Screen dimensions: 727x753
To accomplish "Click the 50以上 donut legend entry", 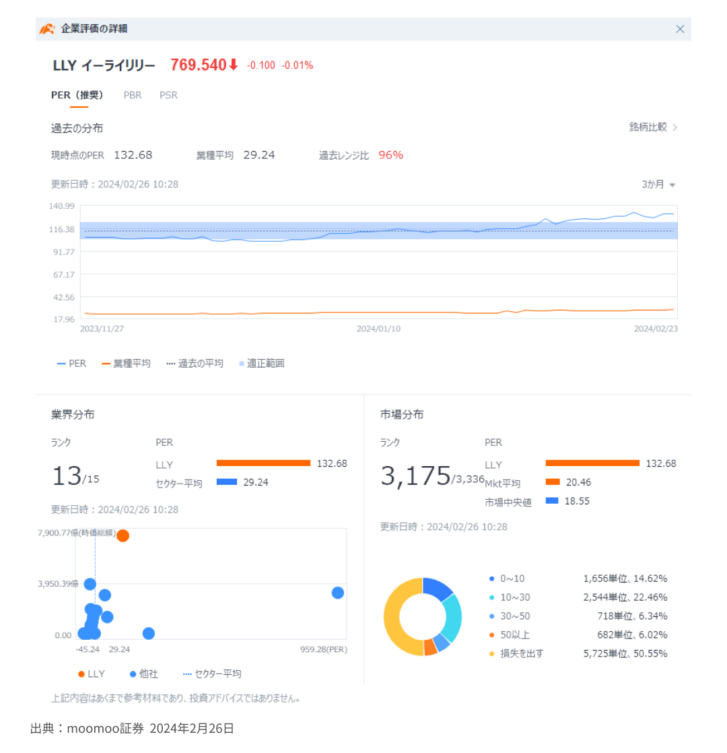I will (x=509, y=635).
